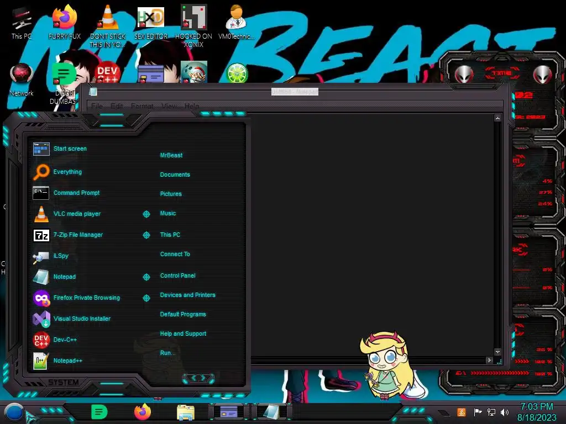Click the Java tray icon
This screenshot has height=424, width=566.
pyautogui.click(x=462, y=412)
